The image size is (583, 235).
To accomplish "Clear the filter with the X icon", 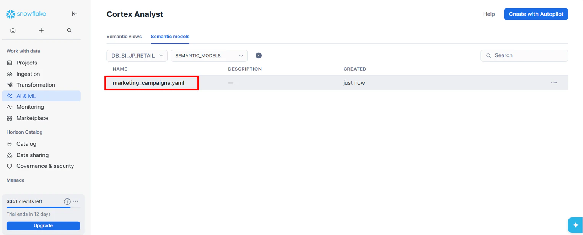I will [259, 56].
